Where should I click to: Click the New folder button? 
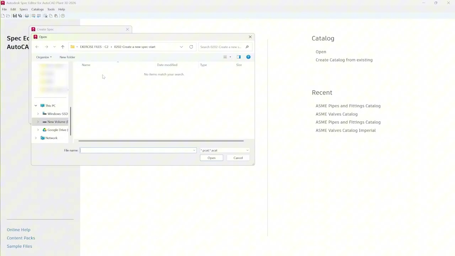pyautogui.click(x=67, y=57)
